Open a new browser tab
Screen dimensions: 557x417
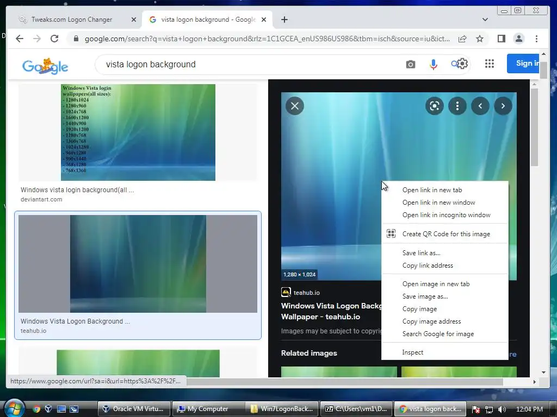click(284, 20)
